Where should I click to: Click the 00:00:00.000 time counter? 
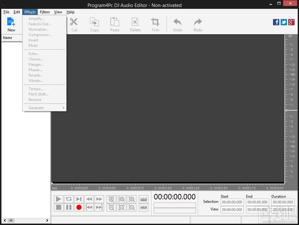point(175,197)
